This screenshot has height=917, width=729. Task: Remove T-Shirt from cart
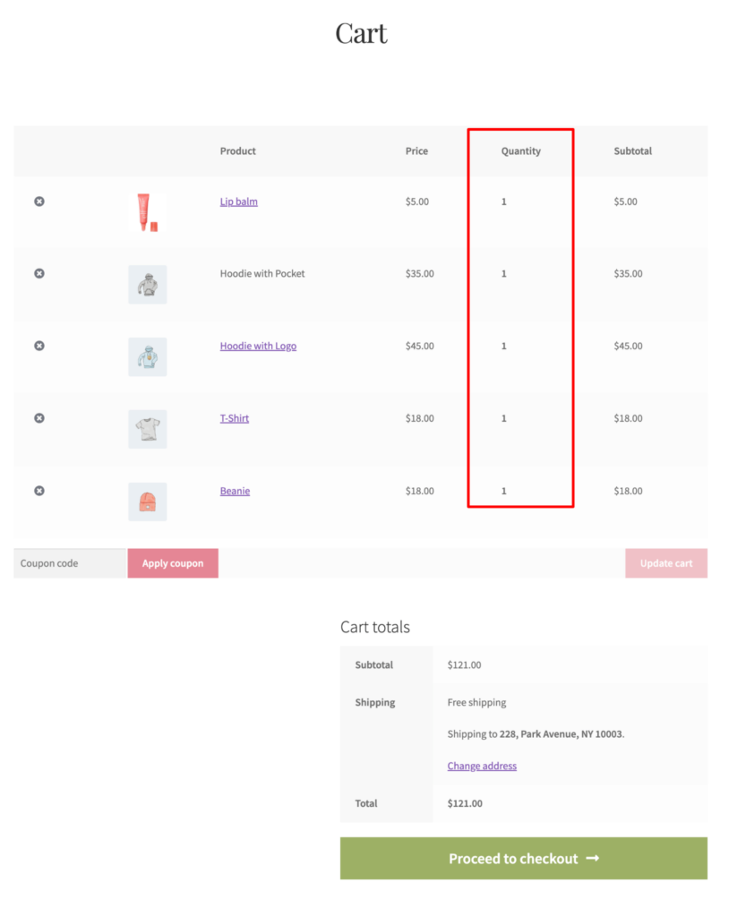[x=39, y=418]
